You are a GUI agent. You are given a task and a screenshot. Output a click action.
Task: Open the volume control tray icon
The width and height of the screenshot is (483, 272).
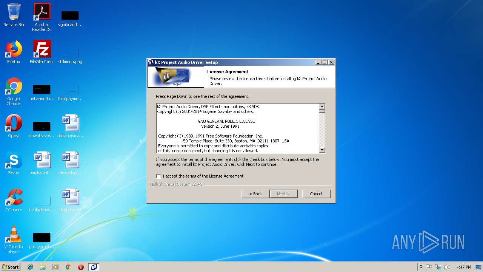click(447, 267)
